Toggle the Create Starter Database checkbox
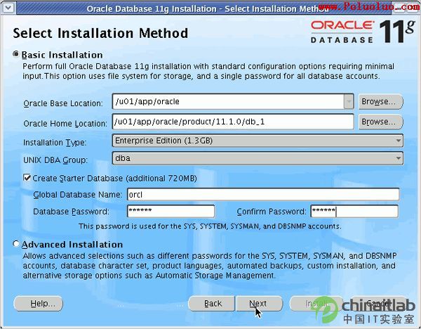The image size is (421, 329). click(27, 178)
